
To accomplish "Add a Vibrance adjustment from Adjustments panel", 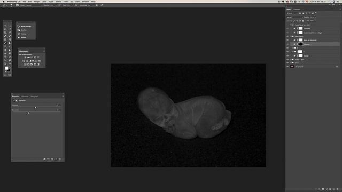I will [x=38, y=57].
